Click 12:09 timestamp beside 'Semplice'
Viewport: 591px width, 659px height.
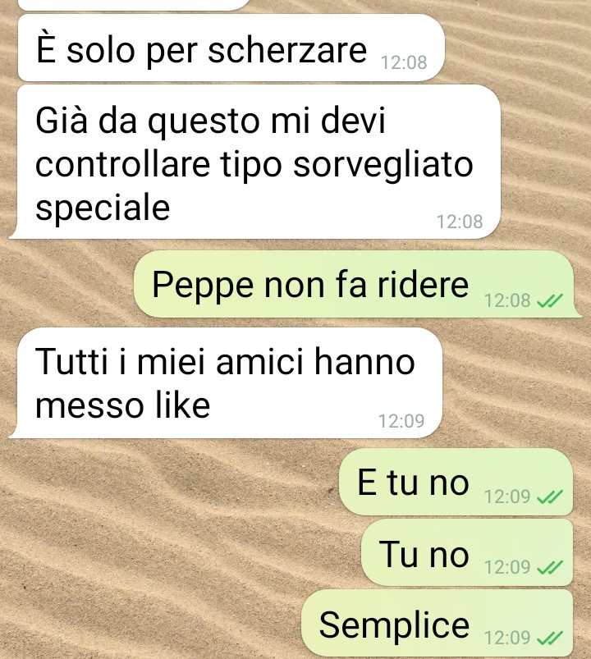(x=507, y=638)
